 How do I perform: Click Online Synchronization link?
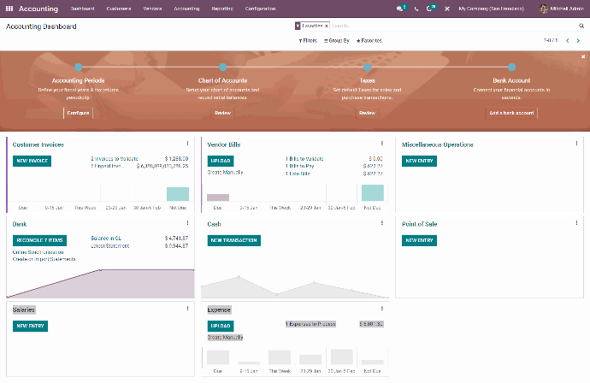38,252
